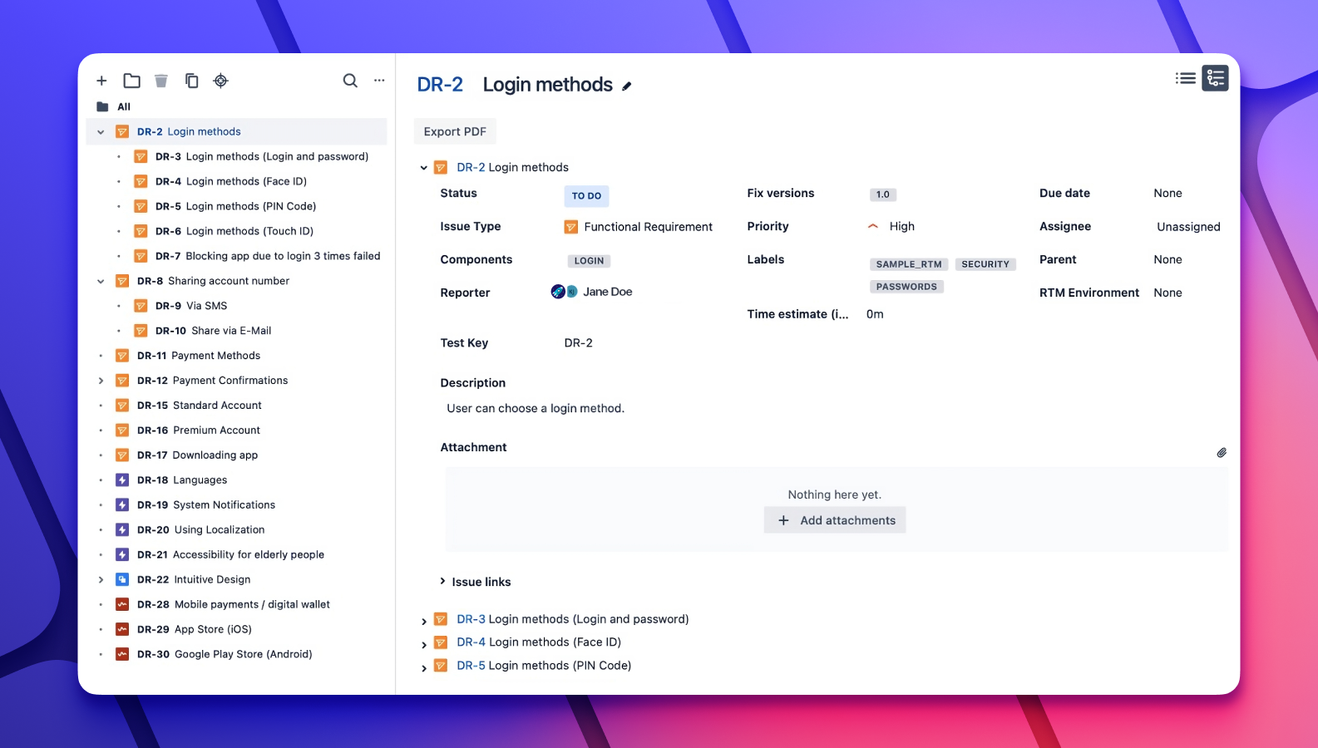Open DR-3 link in details list
The height and width of the screenshot is (748, 1318).
471,619
